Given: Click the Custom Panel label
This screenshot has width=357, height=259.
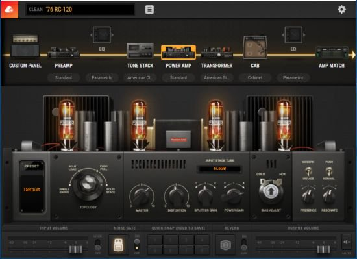Looking at the screenshot, I should click(25, 66).
